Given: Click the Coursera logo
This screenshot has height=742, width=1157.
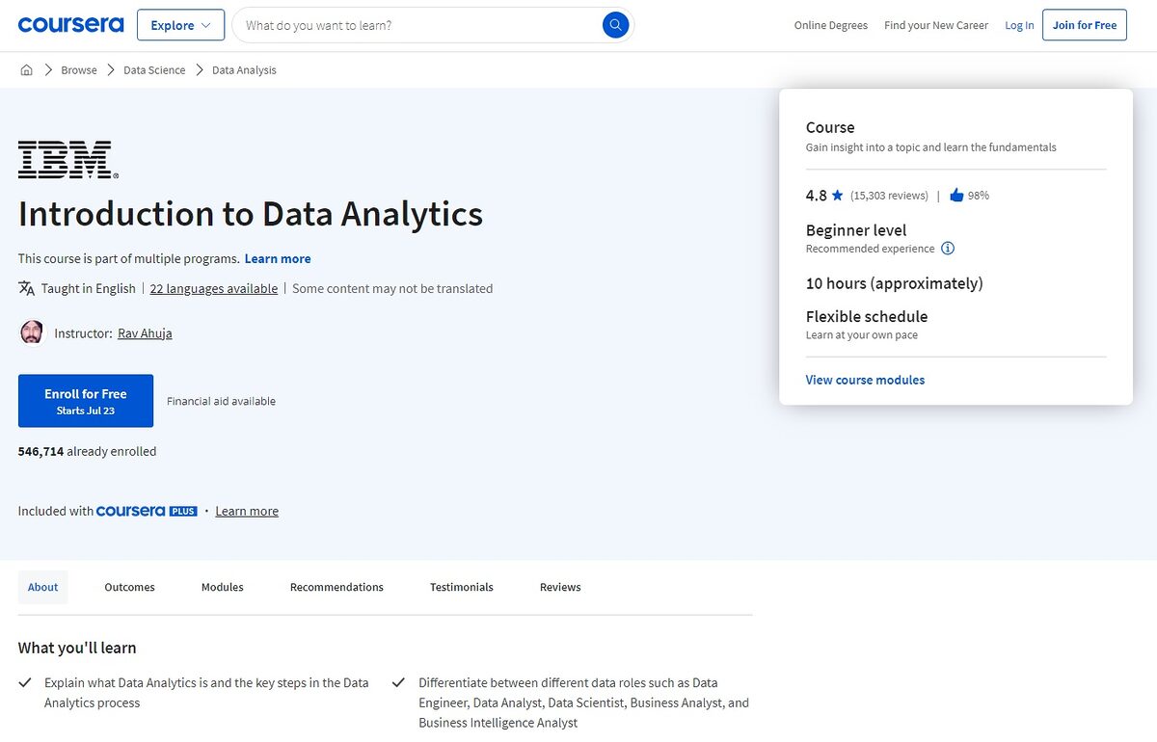Looking at the screenshot, I should click(70, 25).
